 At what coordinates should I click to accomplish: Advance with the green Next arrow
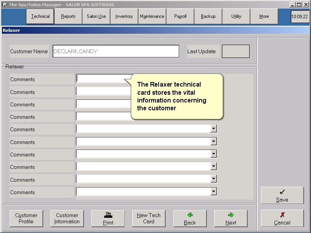231,218
